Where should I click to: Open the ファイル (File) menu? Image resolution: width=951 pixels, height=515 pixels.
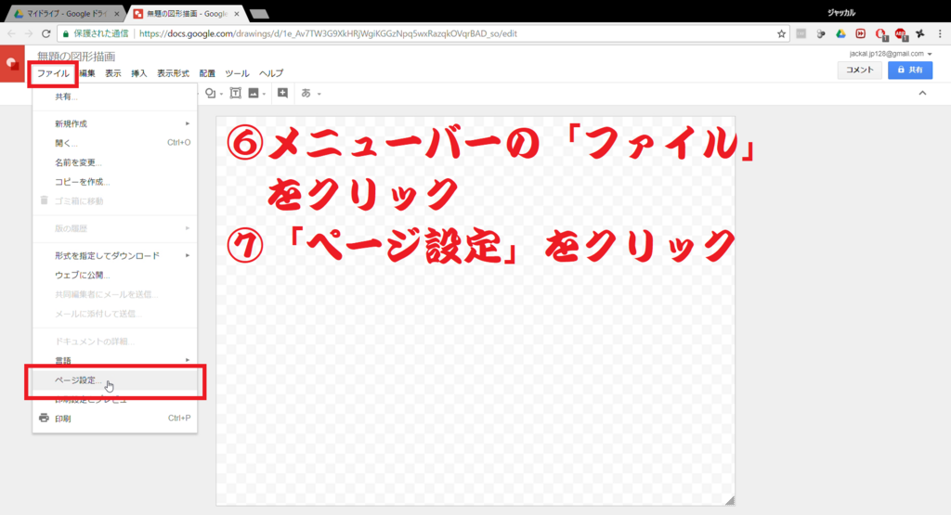tap(53, 73)
